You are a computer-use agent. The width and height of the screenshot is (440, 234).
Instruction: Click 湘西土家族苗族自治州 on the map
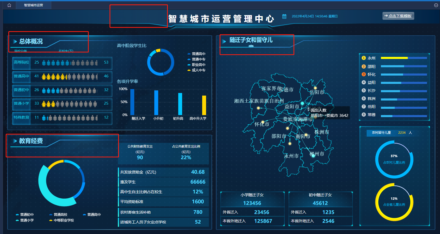point(259,101)
